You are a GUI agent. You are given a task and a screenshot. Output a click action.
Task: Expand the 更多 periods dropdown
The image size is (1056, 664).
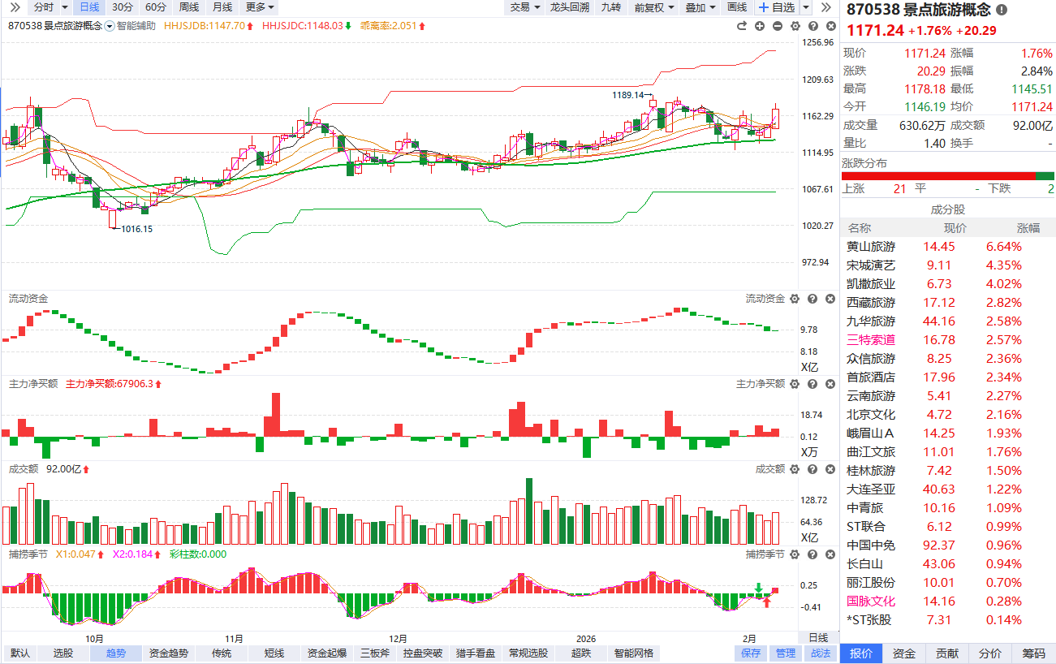click(260, 7)
